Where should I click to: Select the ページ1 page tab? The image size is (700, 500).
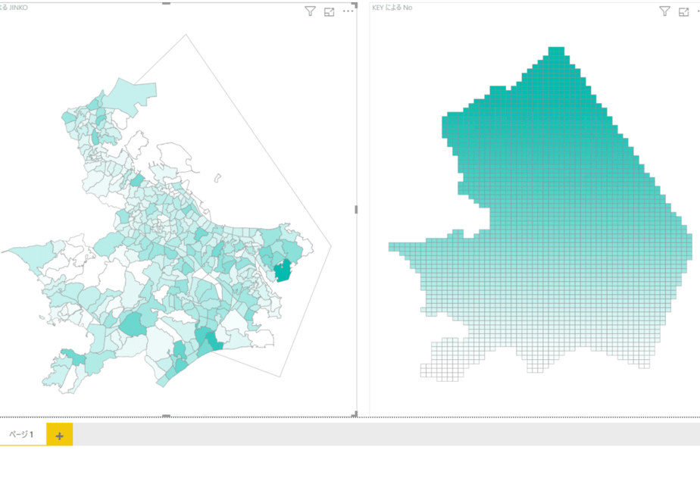coord(22,434)
